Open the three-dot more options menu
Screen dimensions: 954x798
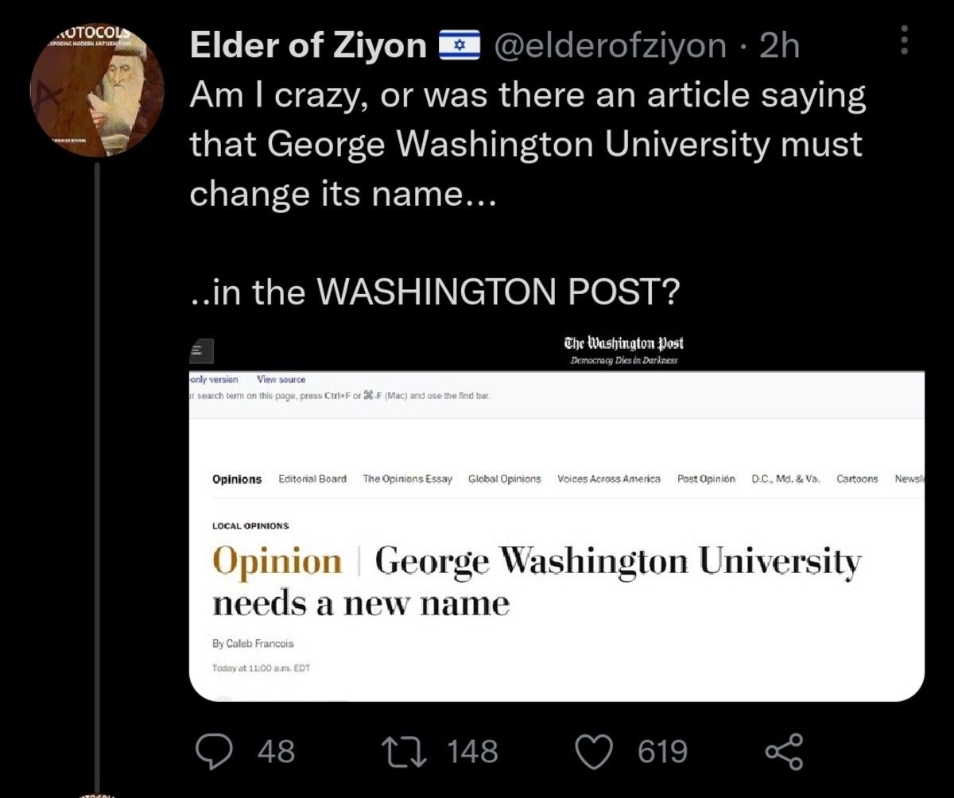903,39
